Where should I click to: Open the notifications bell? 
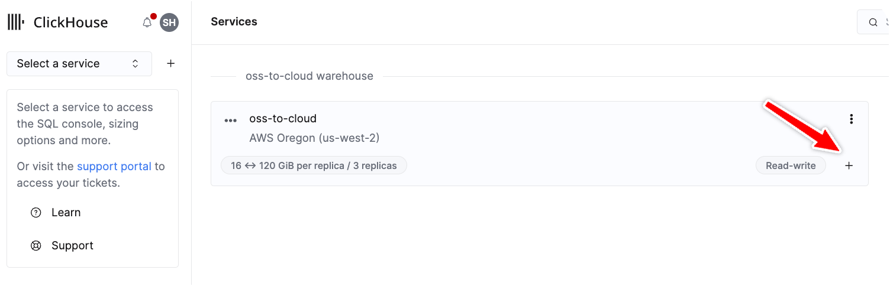147,23
